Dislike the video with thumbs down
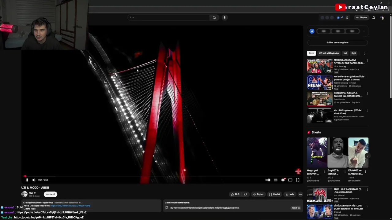 245,194
